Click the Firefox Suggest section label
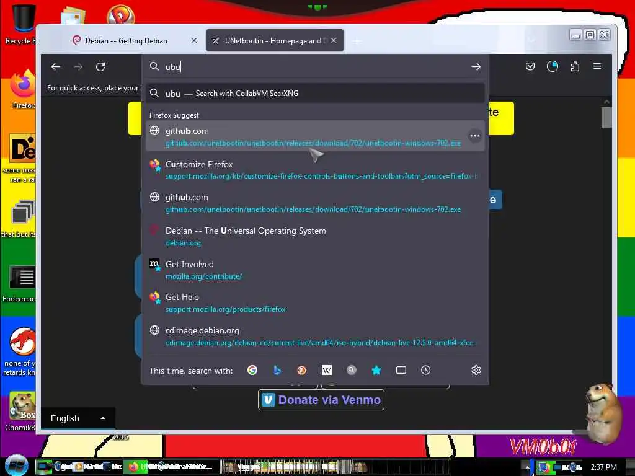Viewport: 635px width, 476px height. click(x=174, y=115)
